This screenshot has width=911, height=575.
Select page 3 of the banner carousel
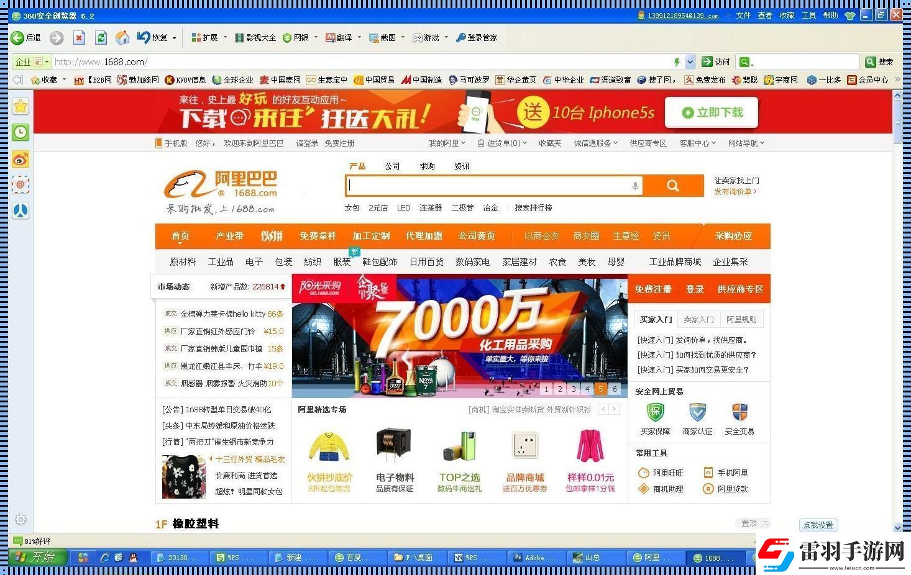(x=573, y=389)
